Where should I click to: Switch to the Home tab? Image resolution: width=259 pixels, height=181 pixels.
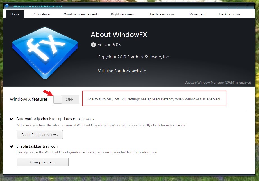(x=15, y=14)
